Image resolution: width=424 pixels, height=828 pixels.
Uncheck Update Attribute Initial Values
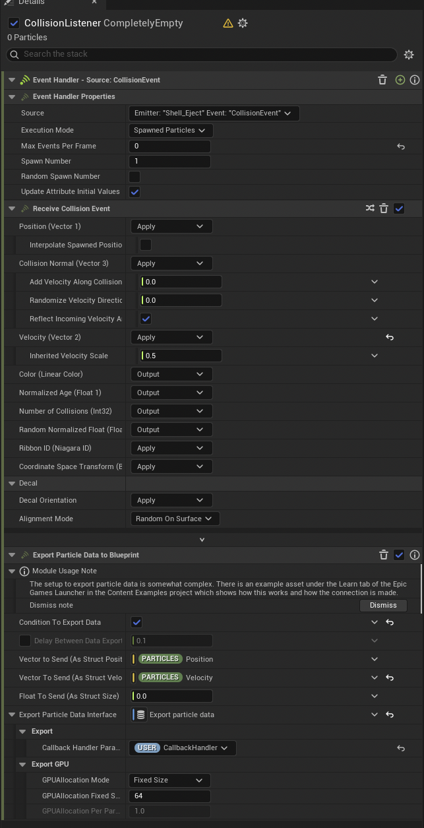coord(135,192)
